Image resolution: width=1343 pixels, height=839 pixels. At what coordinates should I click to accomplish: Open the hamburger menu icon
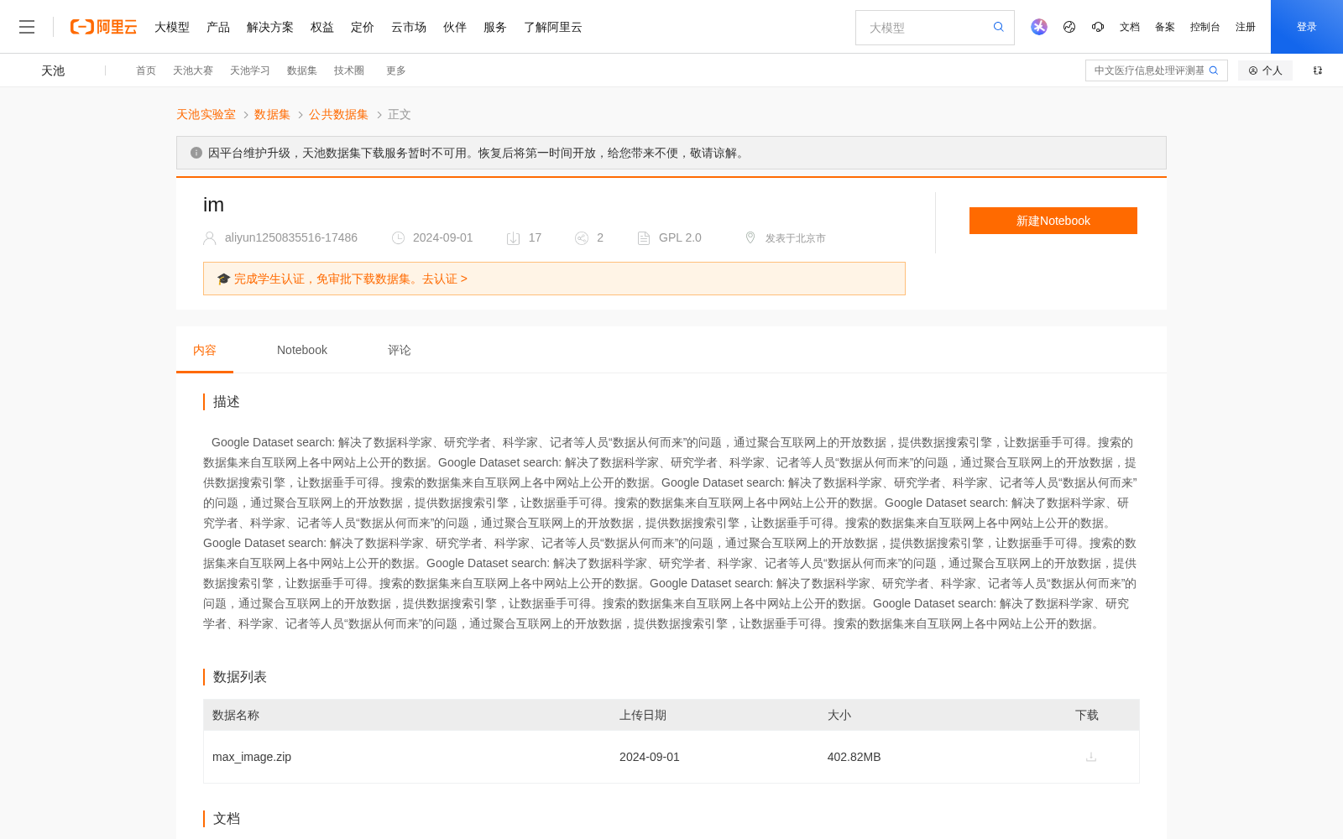pos(27,27)
